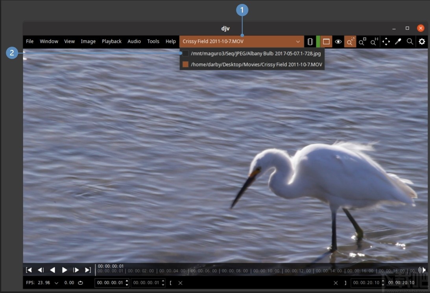
Task: Click the duration readout 00:00:20:10
Action: pyautogui.click(x=401, y=283)
